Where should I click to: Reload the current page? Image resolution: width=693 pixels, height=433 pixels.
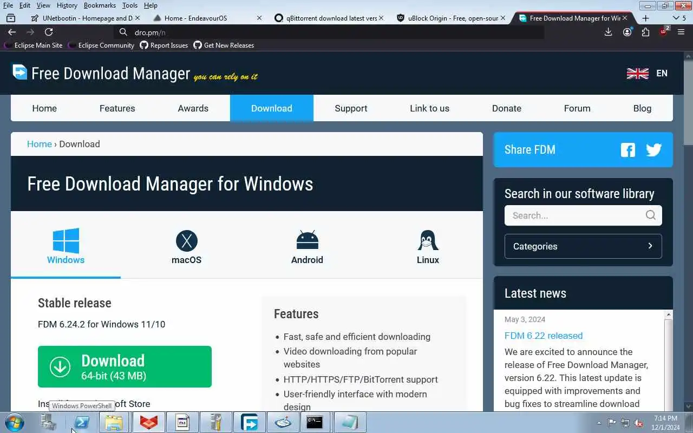coord(49,32)
